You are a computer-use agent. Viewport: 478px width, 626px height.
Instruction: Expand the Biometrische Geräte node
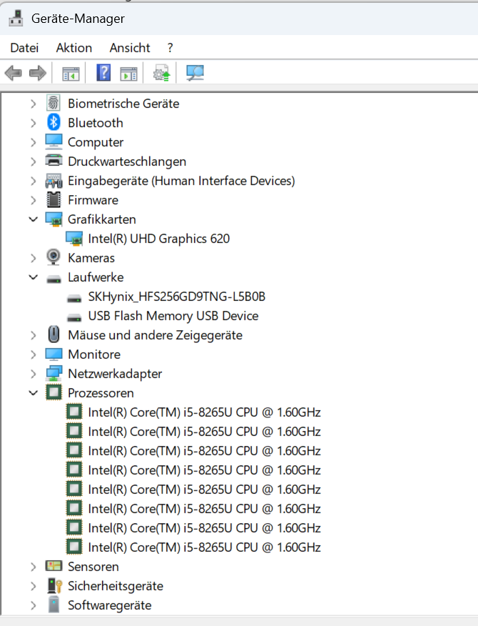33,104
